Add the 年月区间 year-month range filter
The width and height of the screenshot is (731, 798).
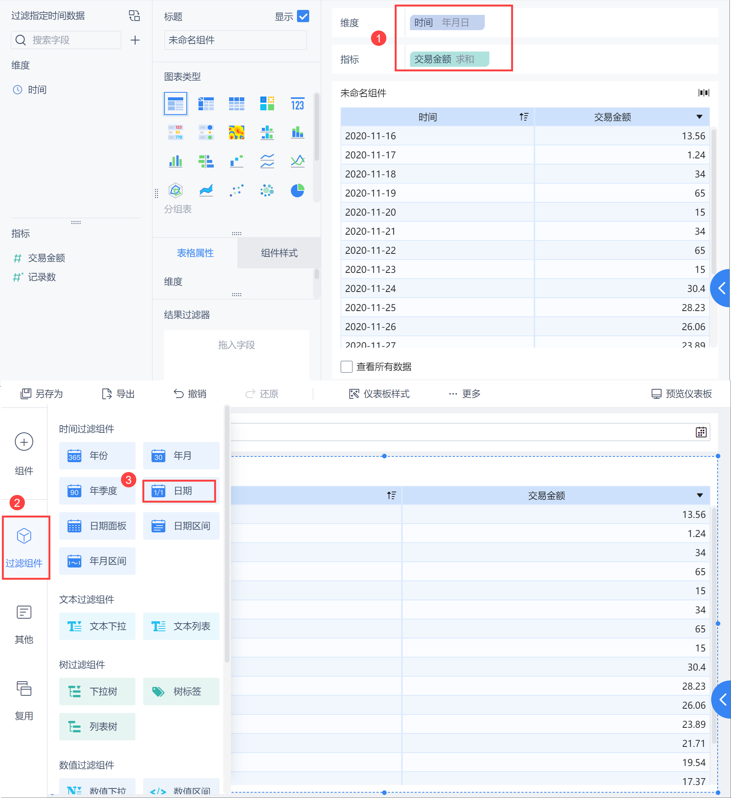pos(97,561)
